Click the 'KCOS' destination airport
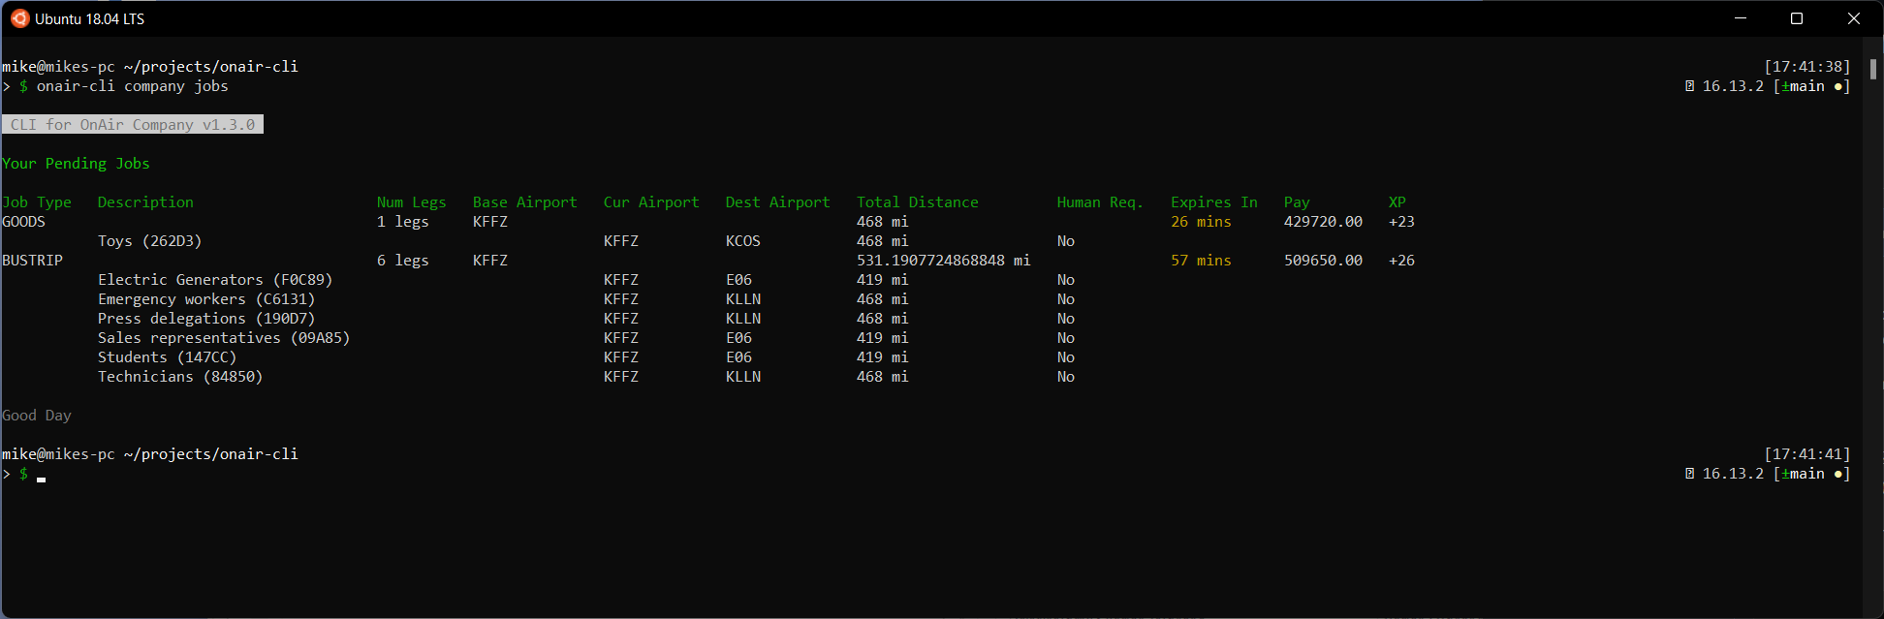 click(743, 241)
